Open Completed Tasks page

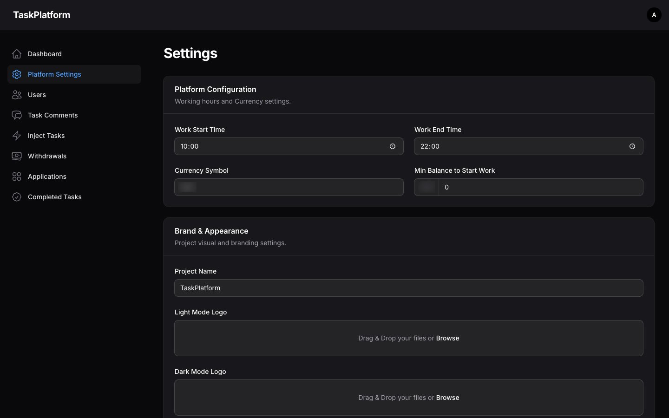pos(74,197)
